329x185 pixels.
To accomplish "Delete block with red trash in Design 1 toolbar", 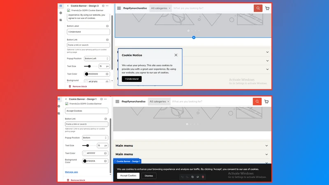I will point(203,177).
